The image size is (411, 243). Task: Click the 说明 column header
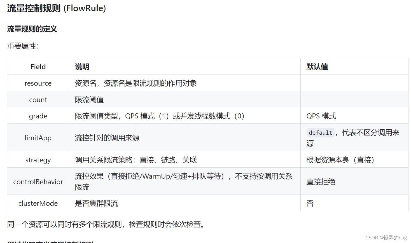[x=81, y=66]
